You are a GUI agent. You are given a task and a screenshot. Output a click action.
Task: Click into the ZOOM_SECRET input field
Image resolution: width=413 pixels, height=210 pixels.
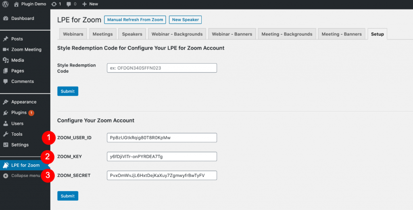click(x=162, y=175)
